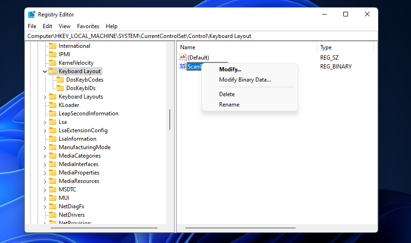Select the (Default) value name
Image resolution: width=411 pixels, height=243 pixels.
pyautogui.click(x=198, y=58)
